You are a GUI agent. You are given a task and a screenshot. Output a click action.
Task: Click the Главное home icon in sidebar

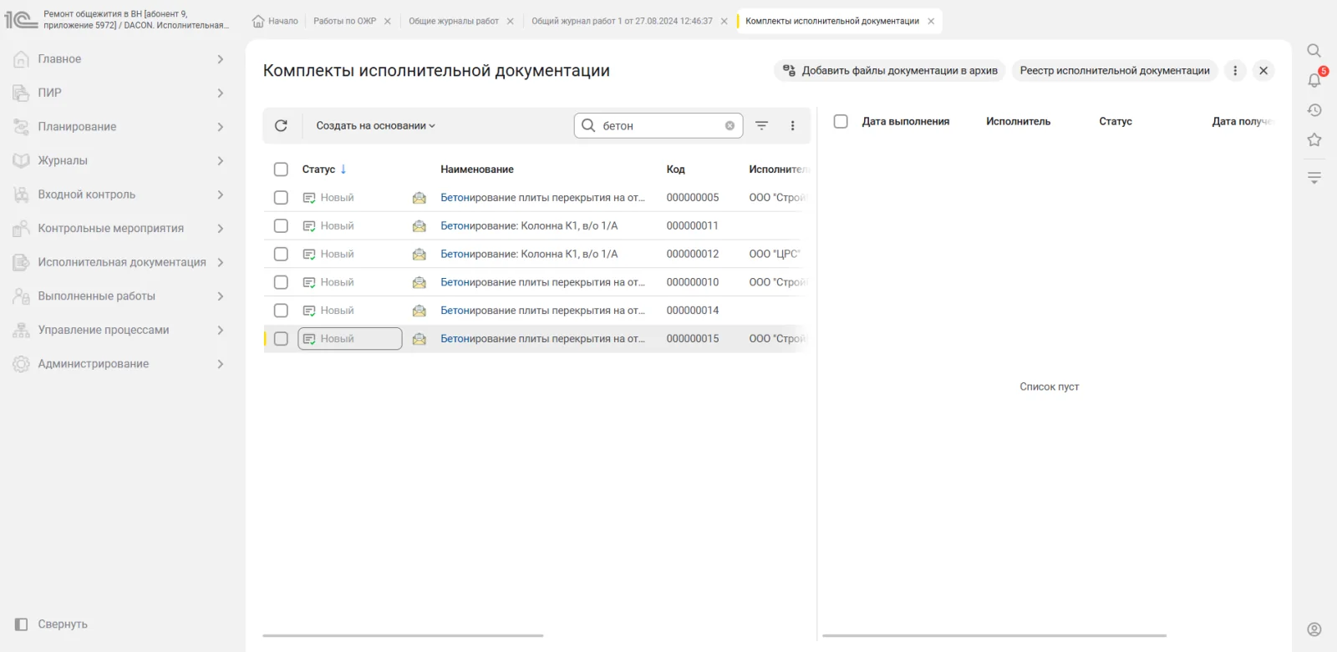pos(22,59)
